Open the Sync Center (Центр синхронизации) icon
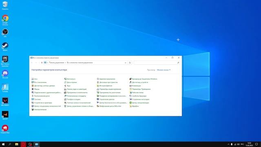261x147 pixels. point(130,102)
